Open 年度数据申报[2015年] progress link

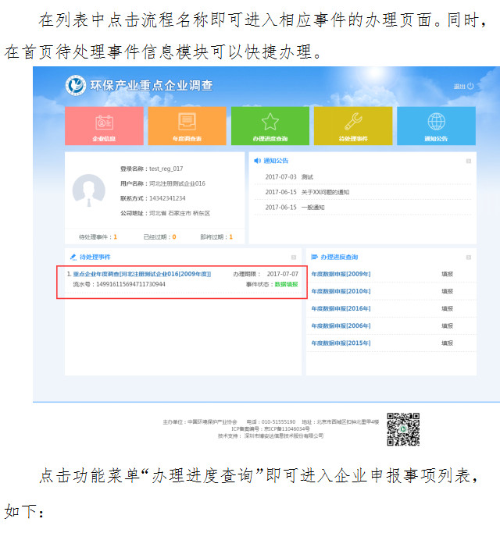pyautogui.click(x=341, y=343)
